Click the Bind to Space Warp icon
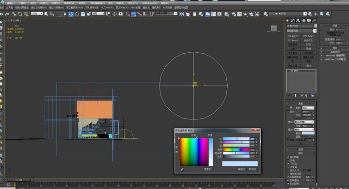 [26, 14]
